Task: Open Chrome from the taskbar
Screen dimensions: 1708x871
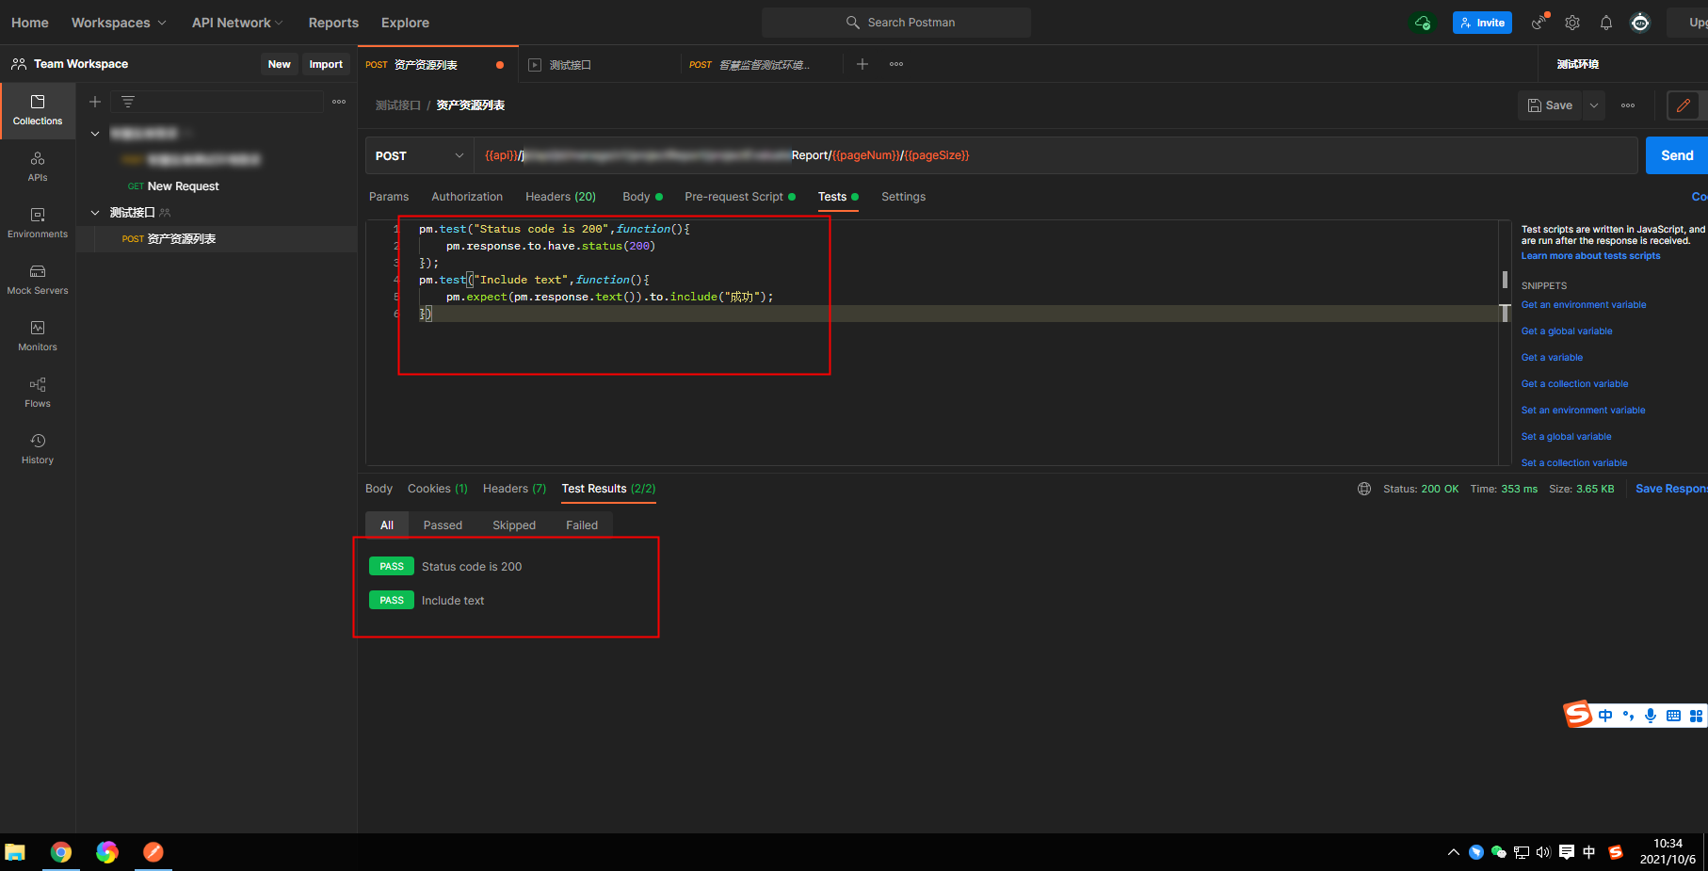Action: pos(61,852)
